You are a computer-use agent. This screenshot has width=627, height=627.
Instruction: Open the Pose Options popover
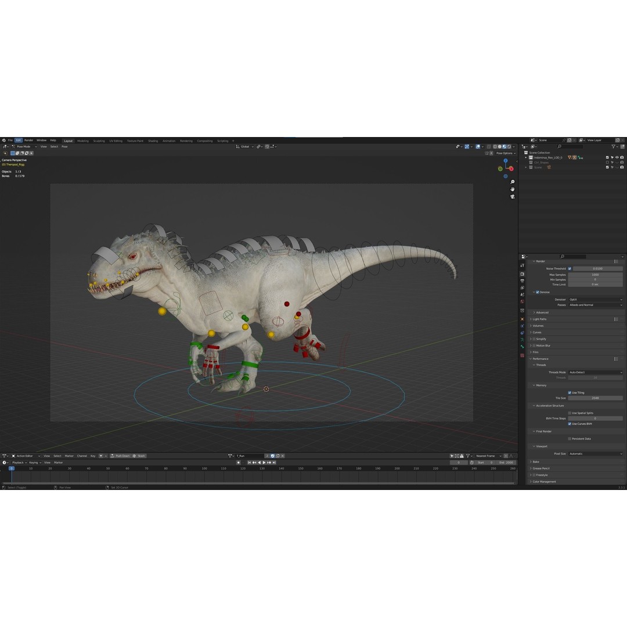(506, 153)
